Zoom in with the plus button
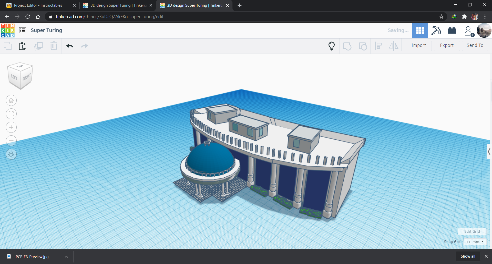492x264 pixels. [11, 127]
